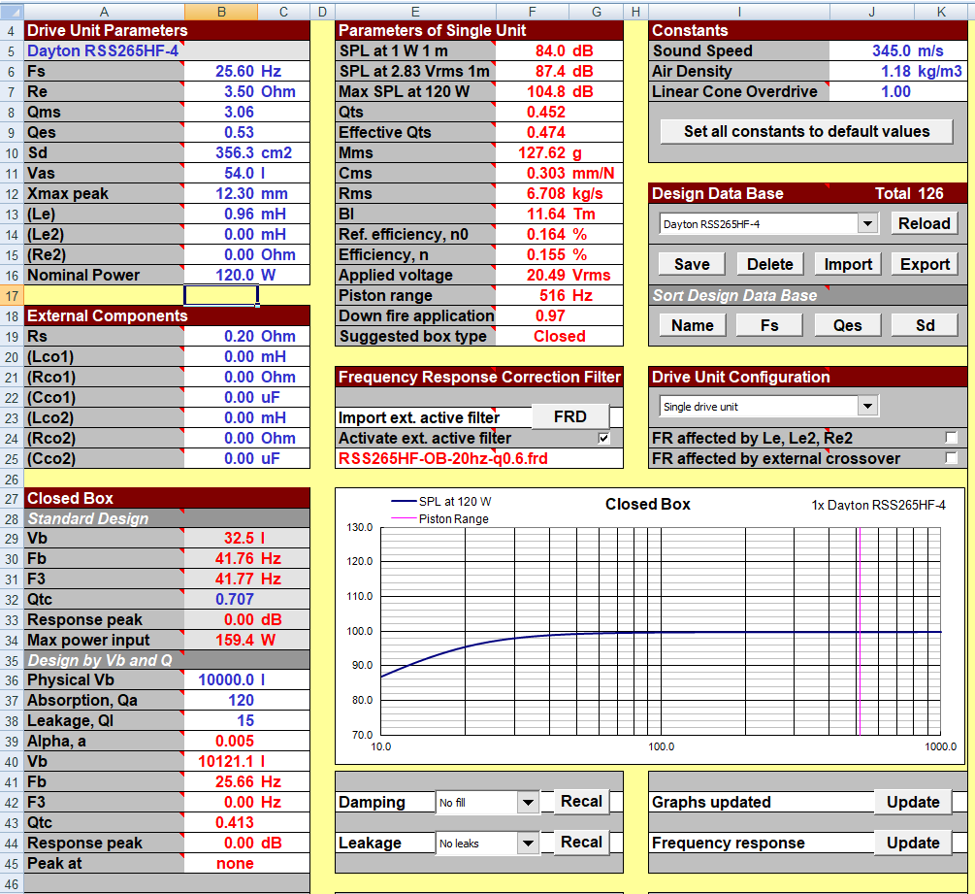
Task: Click the Delete button
Action: click(x=769, y=264)
